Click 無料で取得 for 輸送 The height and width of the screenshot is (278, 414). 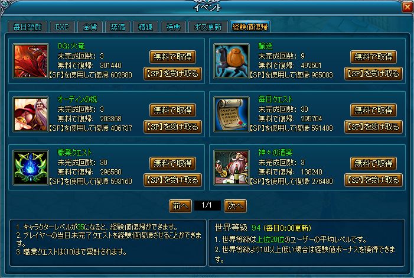point(373,57)
